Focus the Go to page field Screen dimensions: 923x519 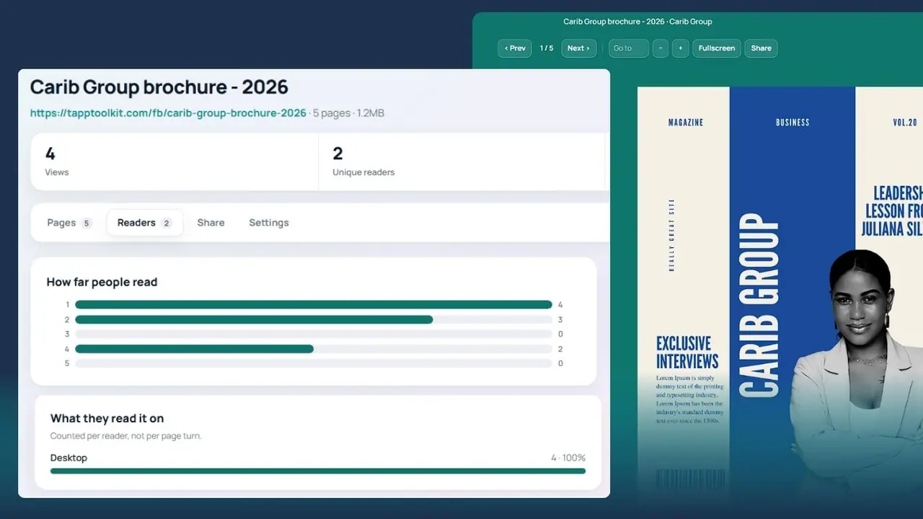[629, 48]
